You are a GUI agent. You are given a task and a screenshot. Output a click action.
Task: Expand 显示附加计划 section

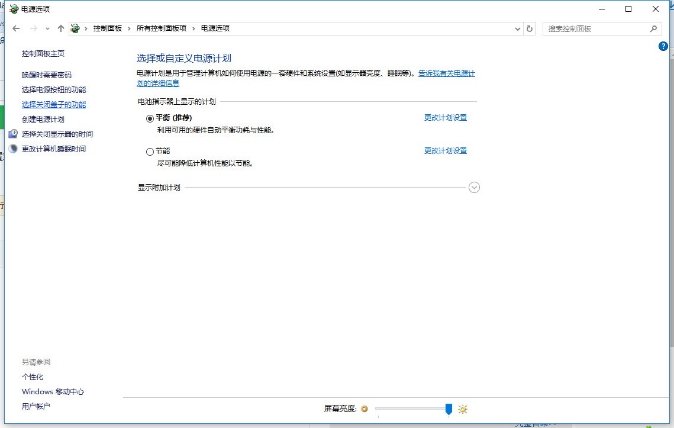pyautogui.click(x=474, y=188)
